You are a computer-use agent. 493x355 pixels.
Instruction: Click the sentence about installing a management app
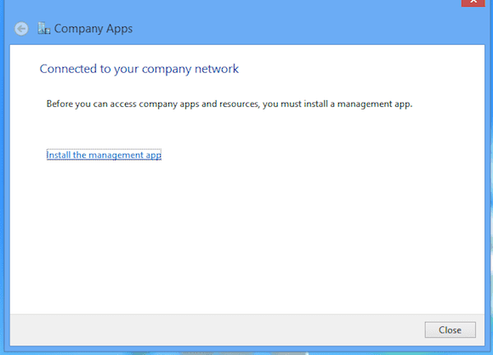pos(229,104)
